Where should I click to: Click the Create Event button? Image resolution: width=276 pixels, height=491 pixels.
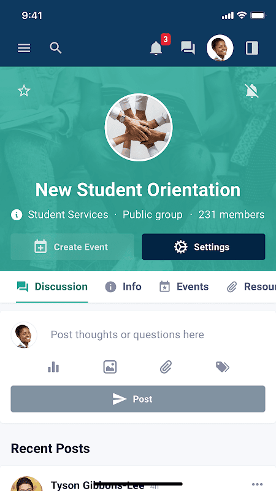point(72,247)
